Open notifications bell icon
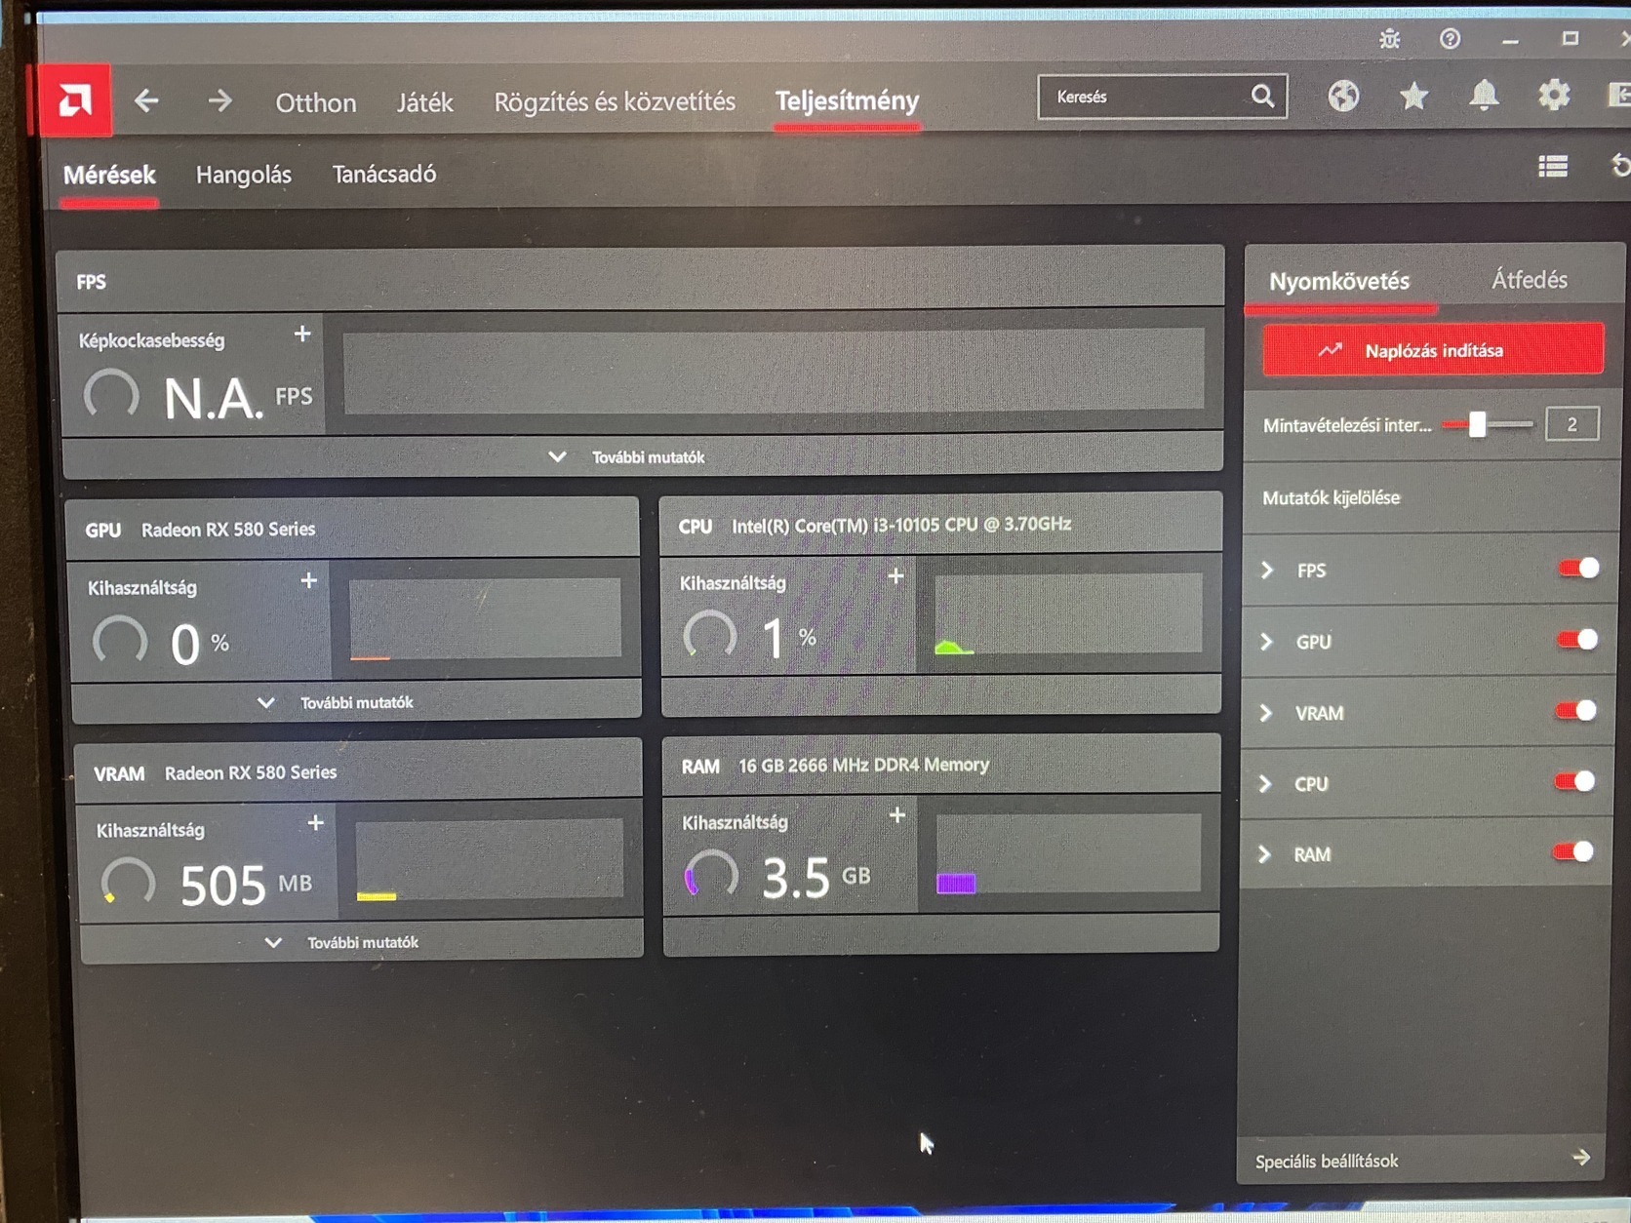Image resolution: width=1631 pixels, height=1223 pixels. point(1484,96)
